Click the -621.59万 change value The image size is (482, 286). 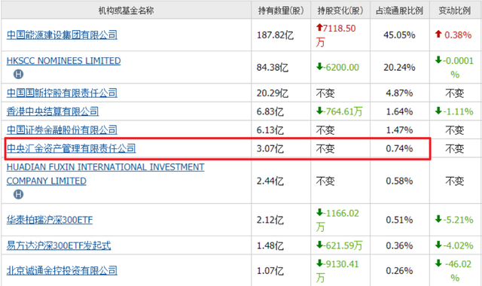click(339, 245)
